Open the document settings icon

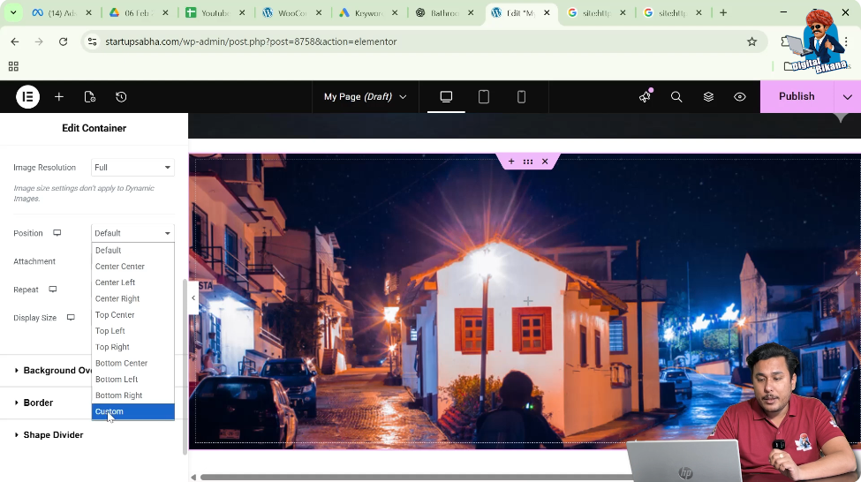pyautogui.click(x=90, y=97)
